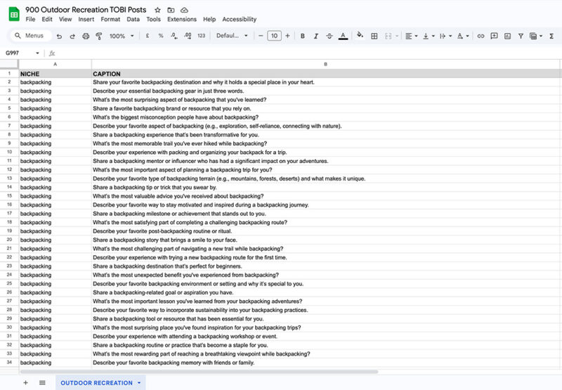562x390 pixels.
Task: Toggle strikethrough formatting
Action: click(x=329, y=36)
